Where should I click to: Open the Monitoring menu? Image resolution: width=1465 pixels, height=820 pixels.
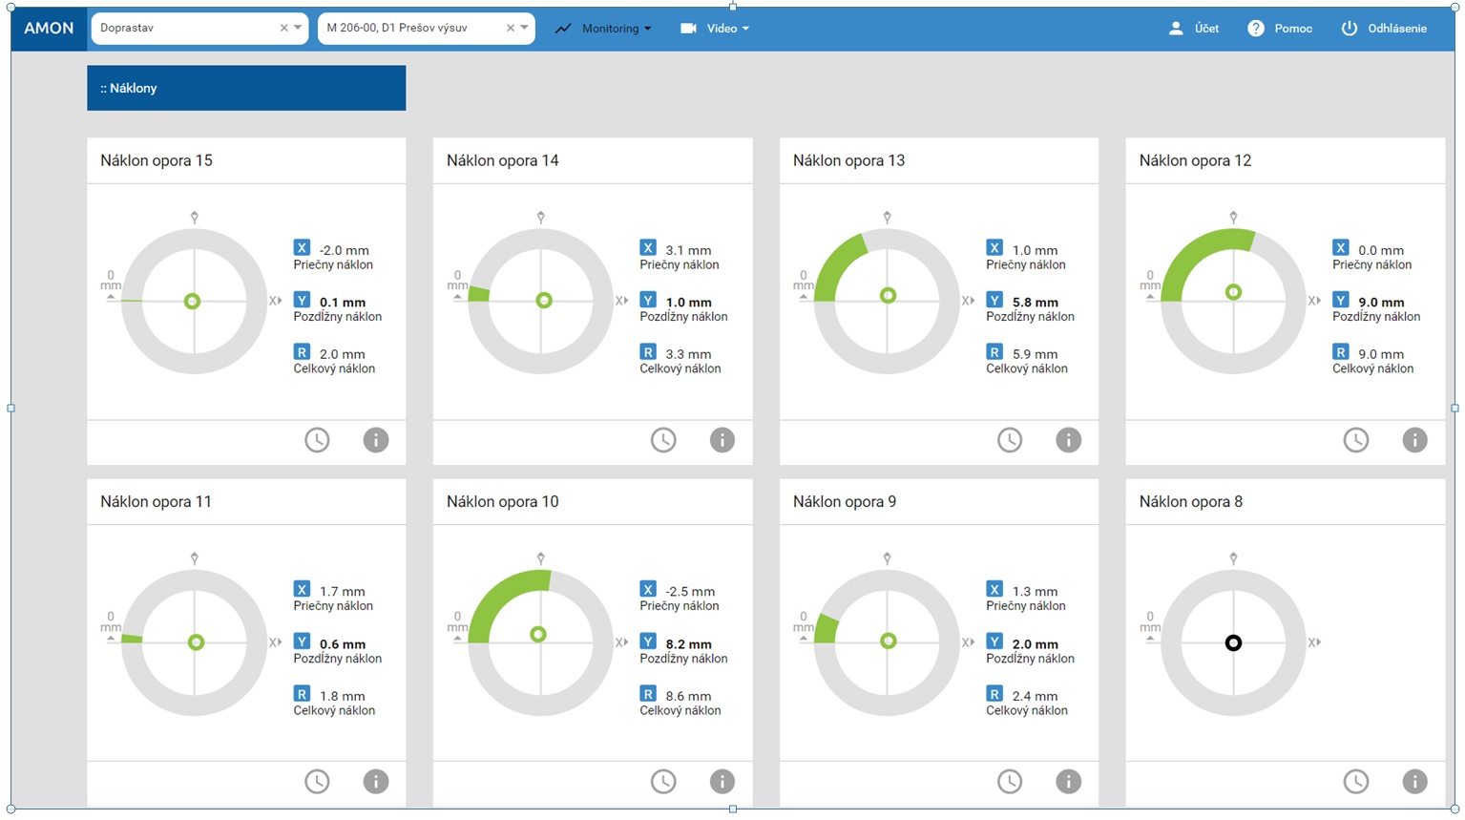pyautogui.click(x=603, y=29)
